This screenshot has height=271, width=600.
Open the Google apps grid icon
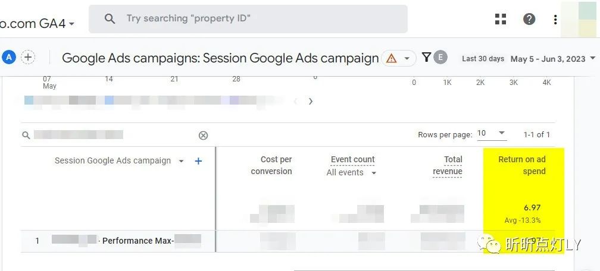click(x=501, y=19)
